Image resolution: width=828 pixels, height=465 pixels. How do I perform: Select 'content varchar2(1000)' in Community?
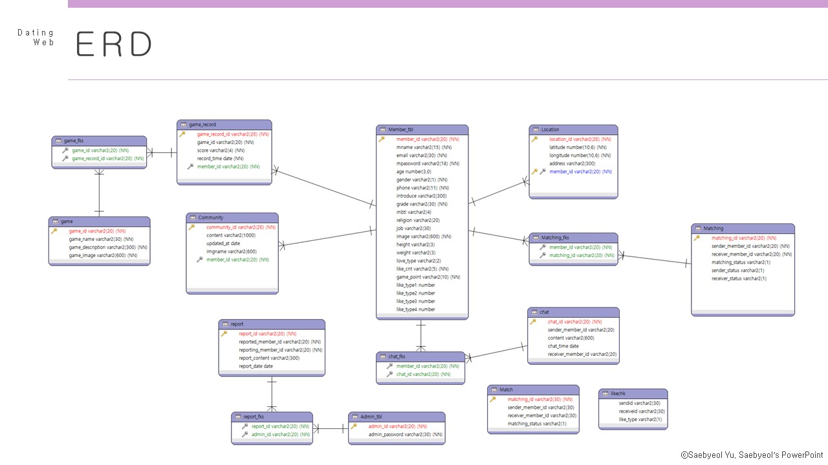pos(231,235)
